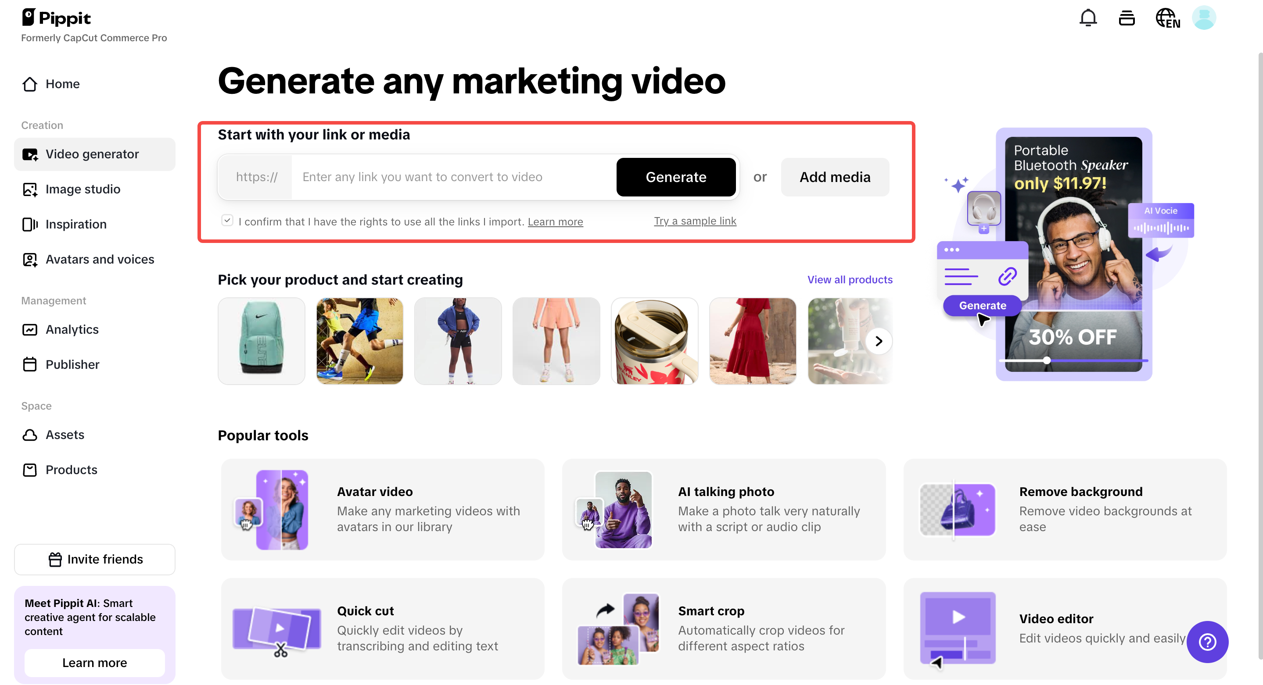Open the Video generator from the sidebar
The image size is (1263, 685).
pos(92,154)
